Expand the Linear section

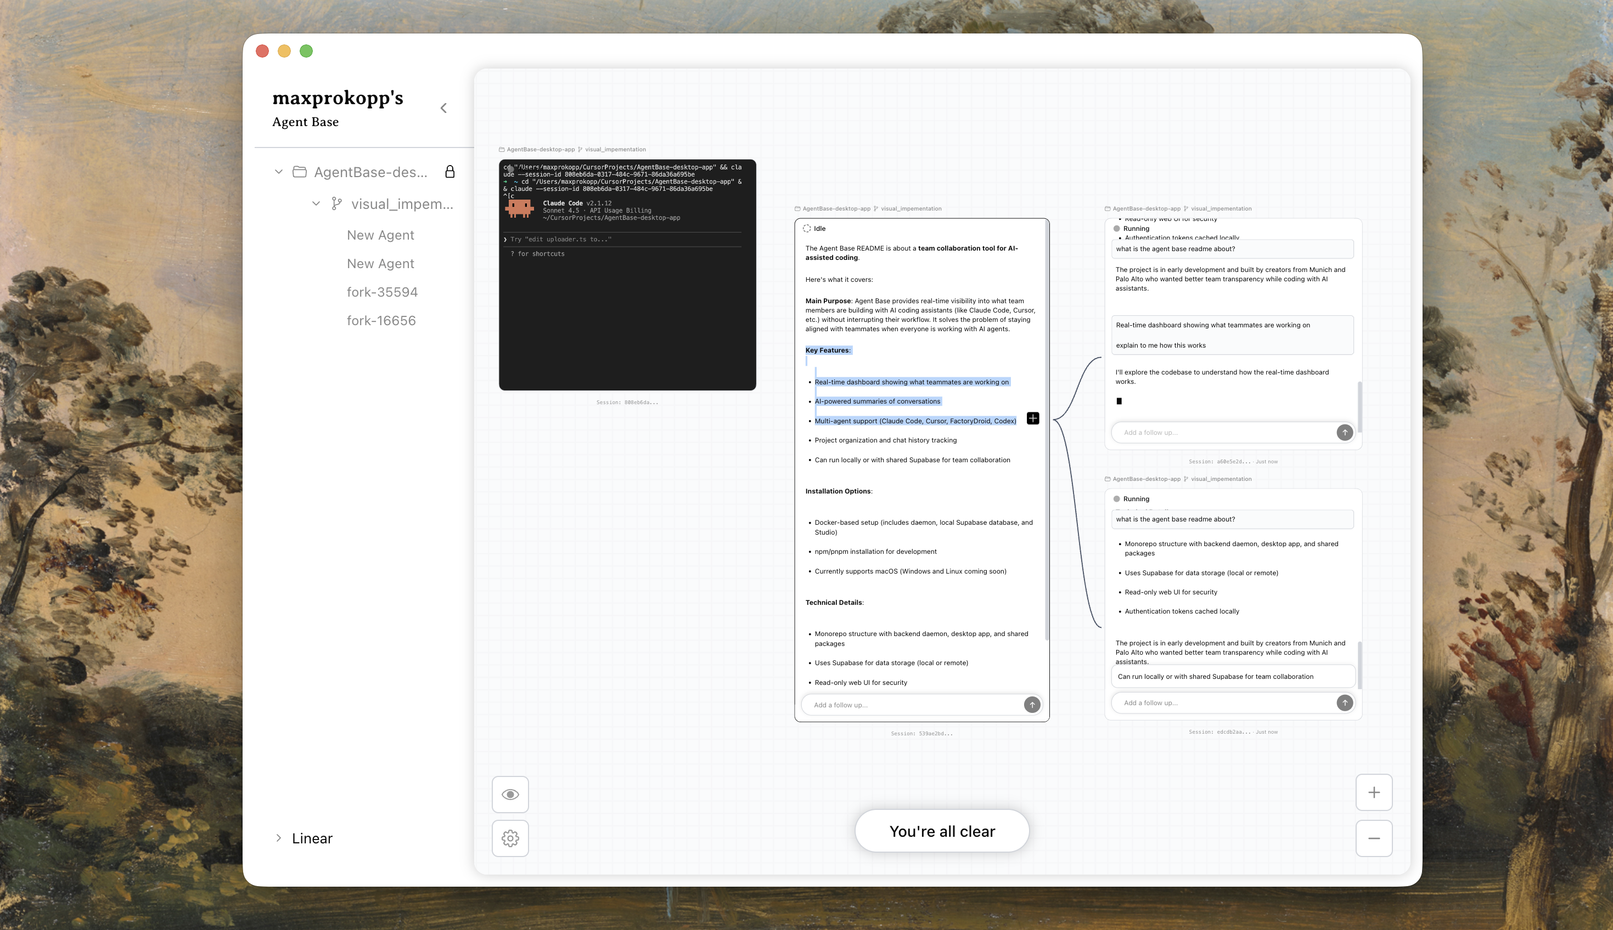(279, 838)
